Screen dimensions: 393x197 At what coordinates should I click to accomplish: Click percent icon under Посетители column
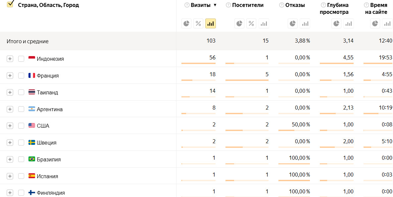(x=251, y=23)
